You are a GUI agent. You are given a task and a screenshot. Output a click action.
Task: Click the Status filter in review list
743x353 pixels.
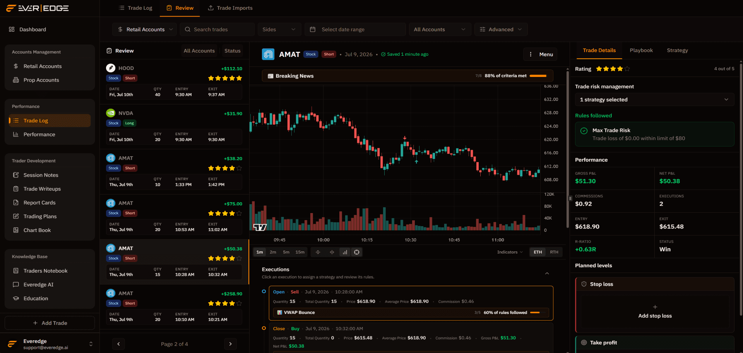point(233,51)
